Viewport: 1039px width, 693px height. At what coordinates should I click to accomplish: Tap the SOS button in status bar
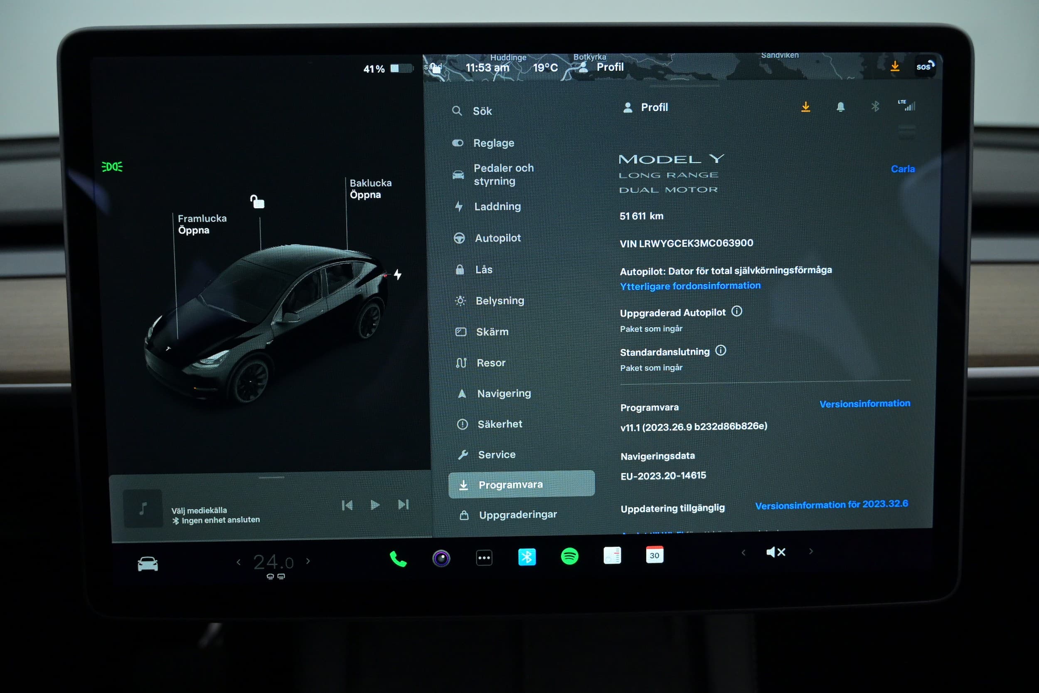925,66
